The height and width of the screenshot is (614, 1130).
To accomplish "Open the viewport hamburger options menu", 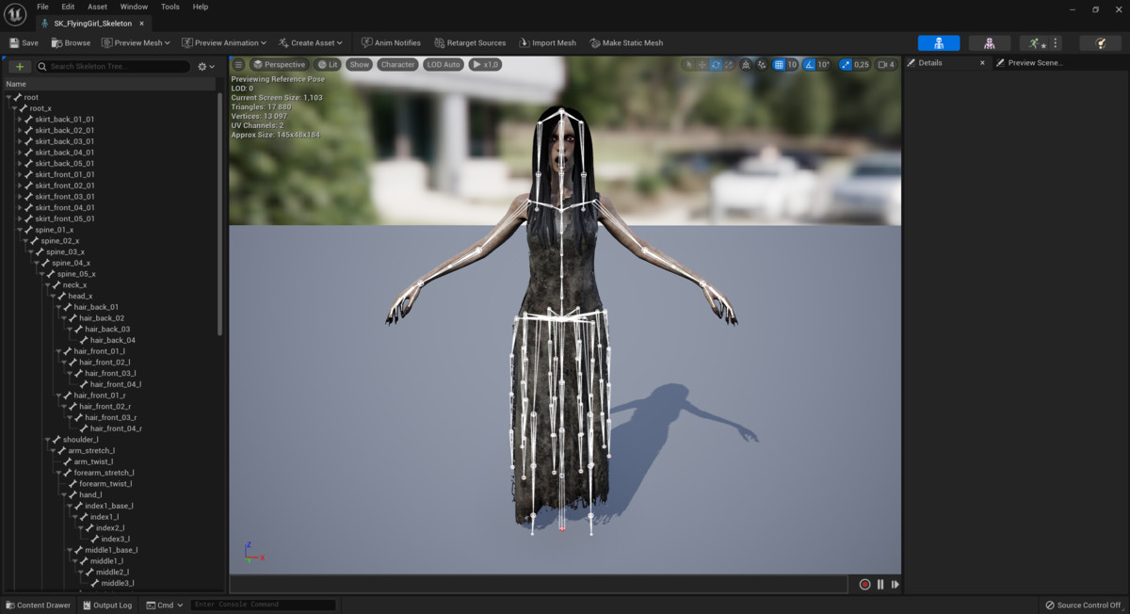I will click(239, 65).
